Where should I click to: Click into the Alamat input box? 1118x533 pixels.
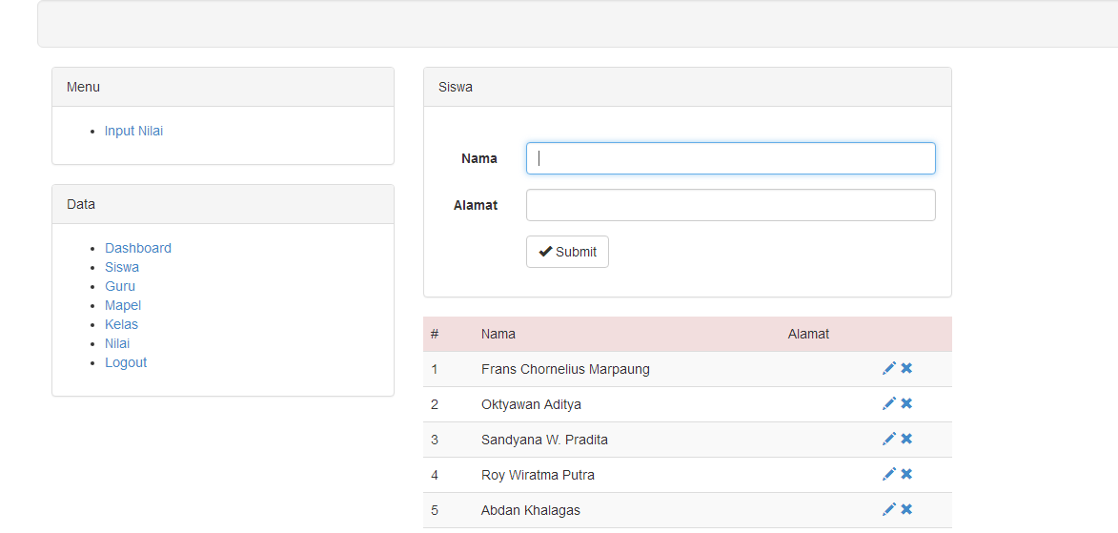(730, 205)
